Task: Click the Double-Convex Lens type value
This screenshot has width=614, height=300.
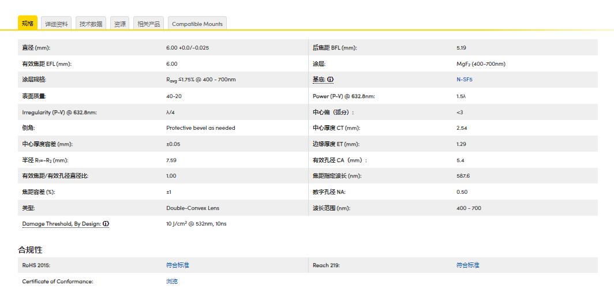Action: point(193,208)
